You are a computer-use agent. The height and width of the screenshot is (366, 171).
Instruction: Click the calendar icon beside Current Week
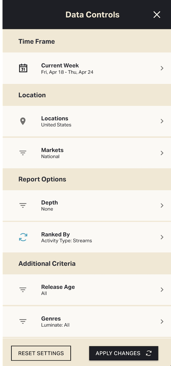(23, 68)
